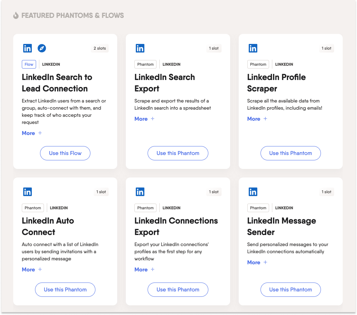Click Use this Phantom under LinkedIn Profile Scraper

point(290,153)
